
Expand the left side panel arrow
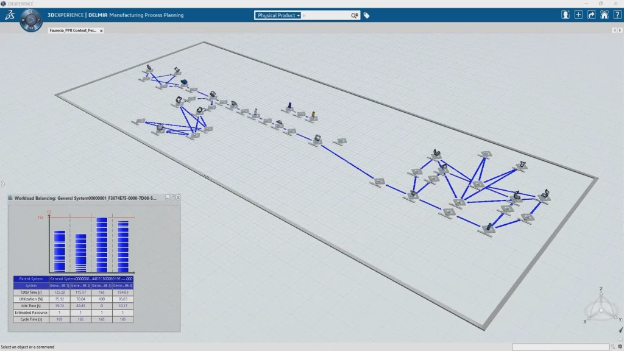click(x=2, y=183)
